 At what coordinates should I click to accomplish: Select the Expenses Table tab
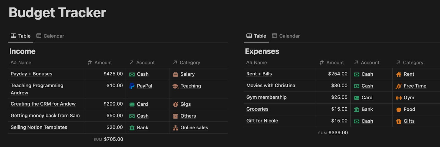pos(256,36)
